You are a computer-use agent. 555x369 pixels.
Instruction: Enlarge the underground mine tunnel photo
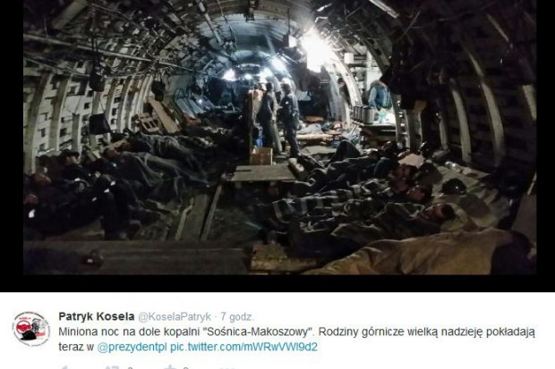pos(279,137)
